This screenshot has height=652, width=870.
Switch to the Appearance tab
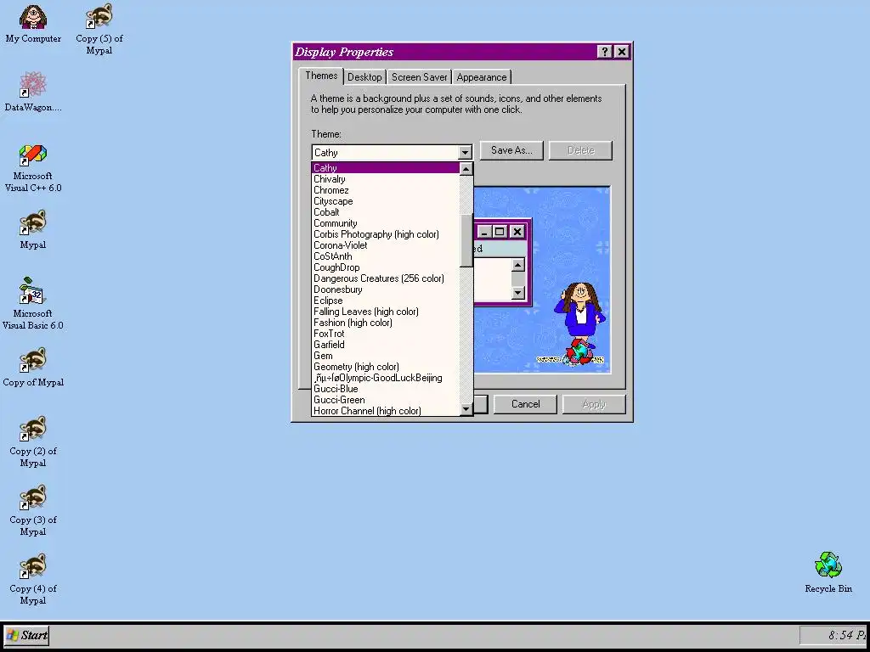(481, 77)
